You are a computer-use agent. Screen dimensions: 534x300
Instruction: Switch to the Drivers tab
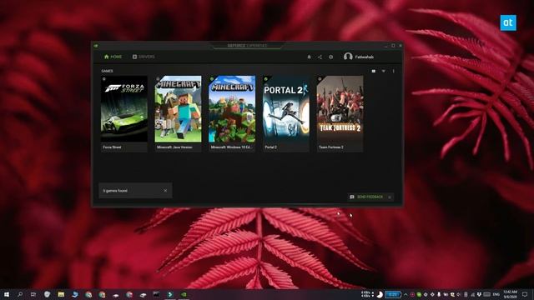pyautogui.click(x=144, y=57)
